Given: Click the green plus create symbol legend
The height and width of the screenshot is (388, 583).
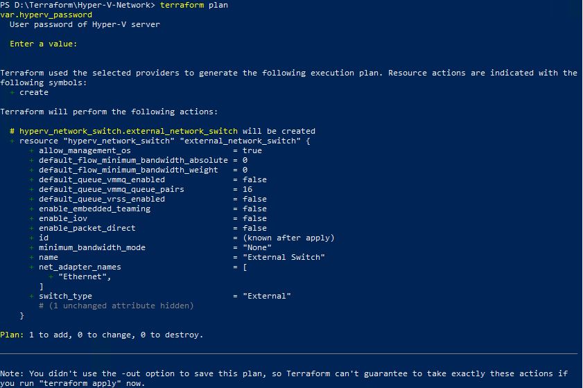Looking at the screenshot, I should 29,92.
